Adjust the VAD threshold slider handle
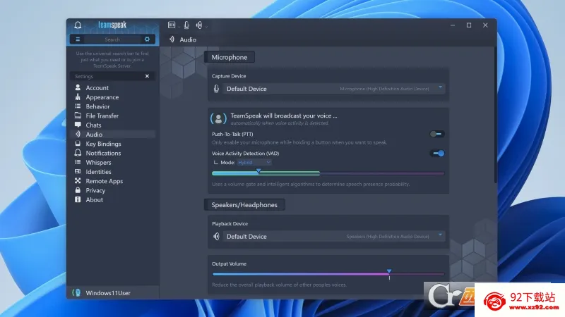This screenshot has width=565, height=317. click(x=258, y=171)
